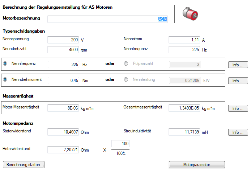Click the Statorwiderstand Ohm field
Screen dimensions: 251x173
(63, 132)
